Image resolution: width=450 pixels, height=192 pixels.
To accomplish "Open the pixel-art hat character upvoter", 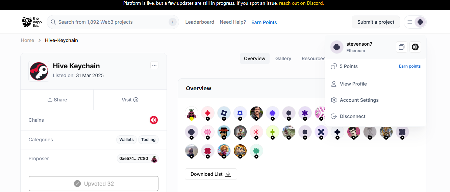I will tap(224, 132).
